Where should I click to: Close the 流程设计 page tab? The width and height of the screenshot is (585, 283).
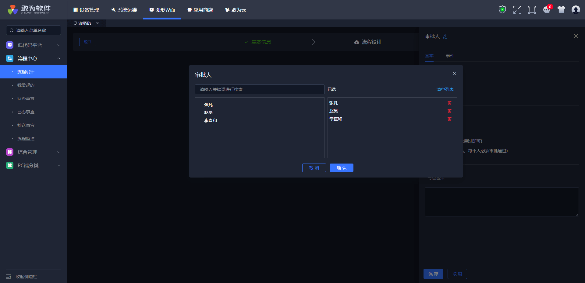pyautogui.click(x=97, y=23)
